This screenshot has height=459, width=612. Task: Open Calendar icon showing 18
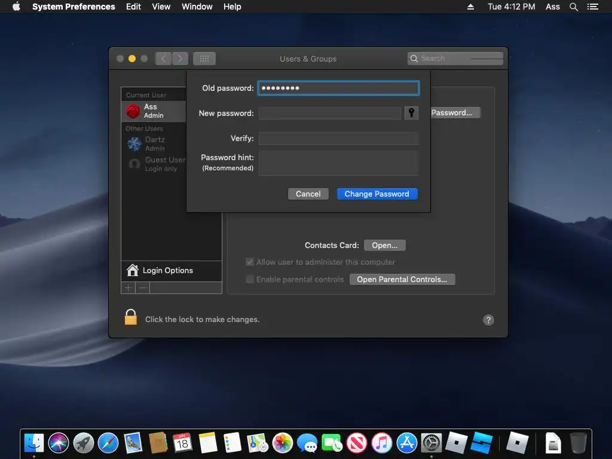point(182,443)
